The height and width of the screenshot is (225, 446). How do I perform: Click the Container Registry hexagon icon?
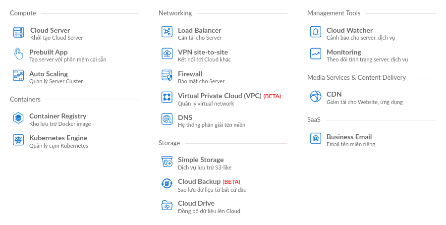click(x=18, y=118)
